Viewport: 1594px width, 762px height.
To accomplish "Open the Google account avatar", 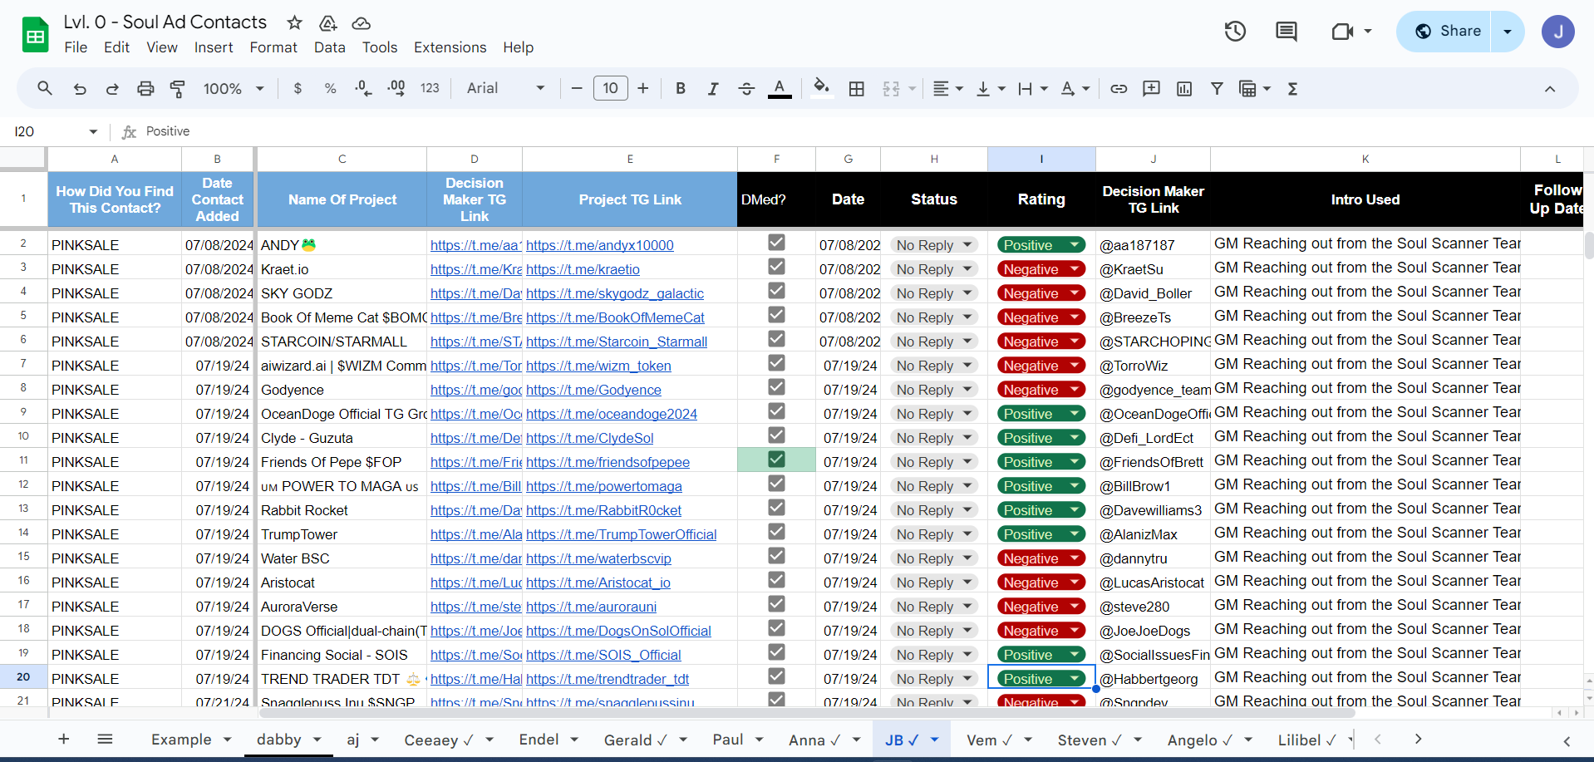I will [x=1557, y=32].
